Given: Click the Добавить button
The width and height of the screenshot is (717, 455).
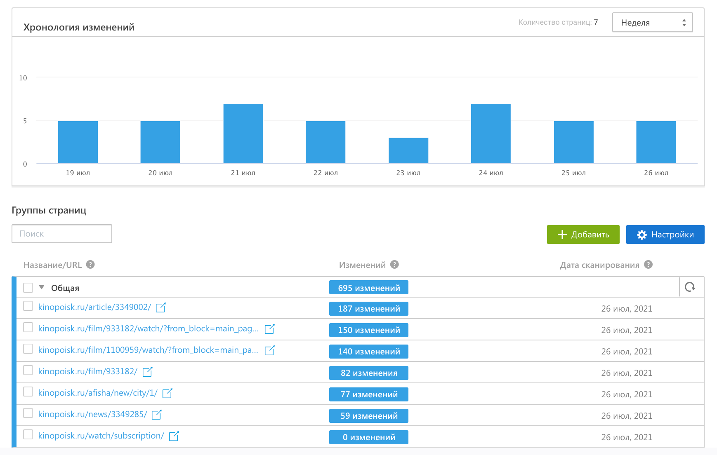Looking at the screenshot, I should tap(583, 235).
